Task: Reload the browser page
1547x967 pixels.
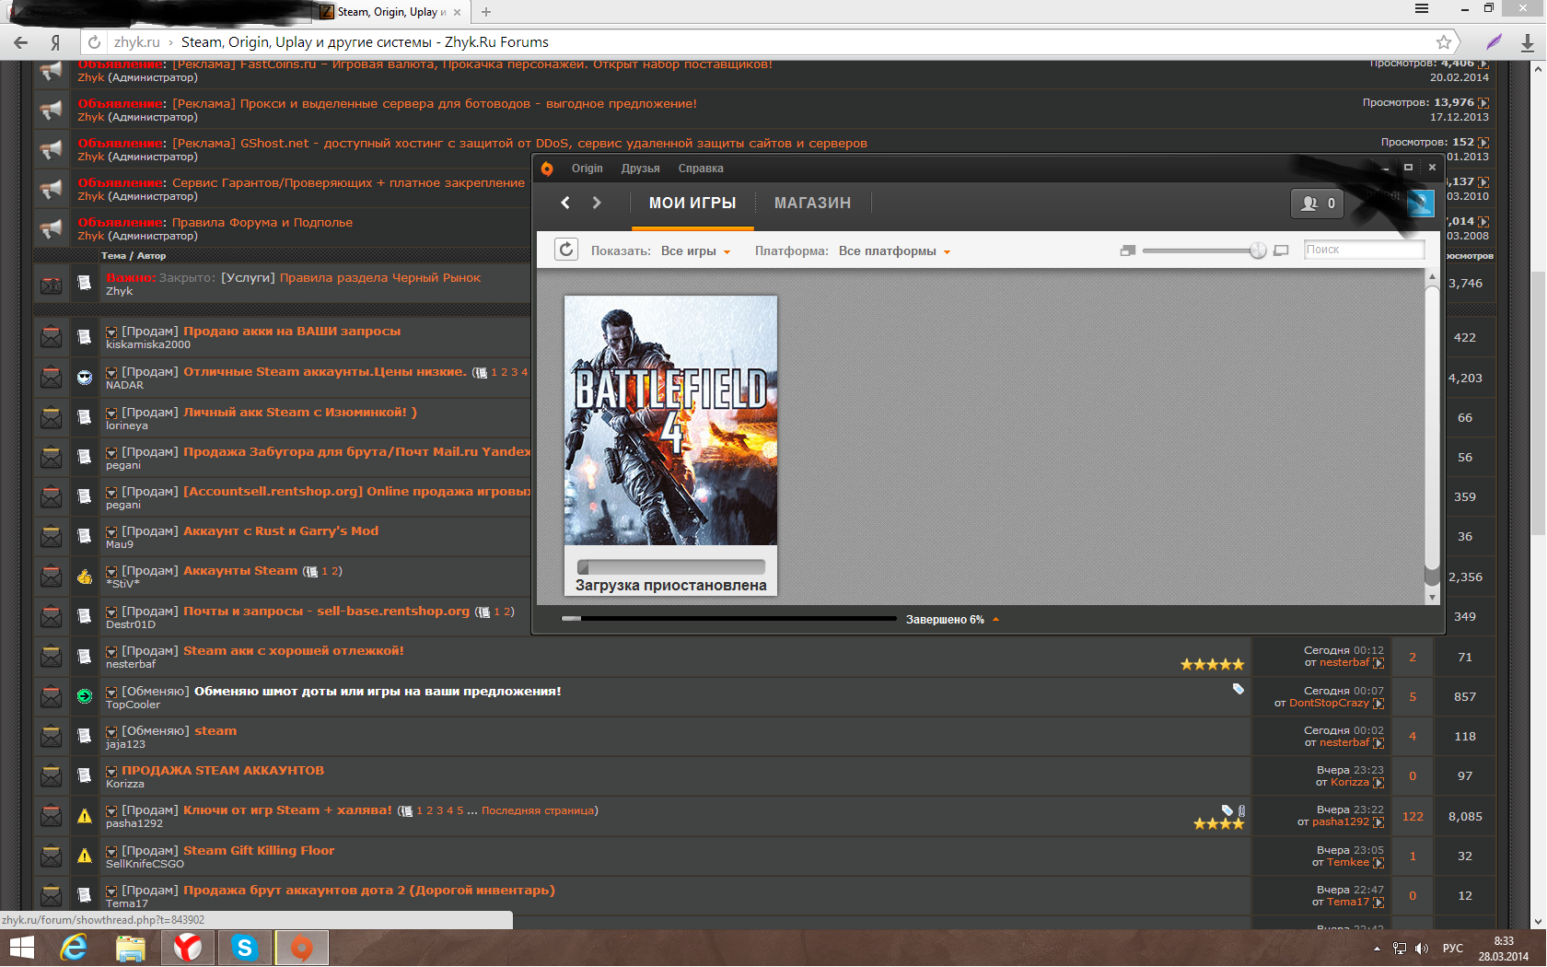Action: tap(94, 42)
